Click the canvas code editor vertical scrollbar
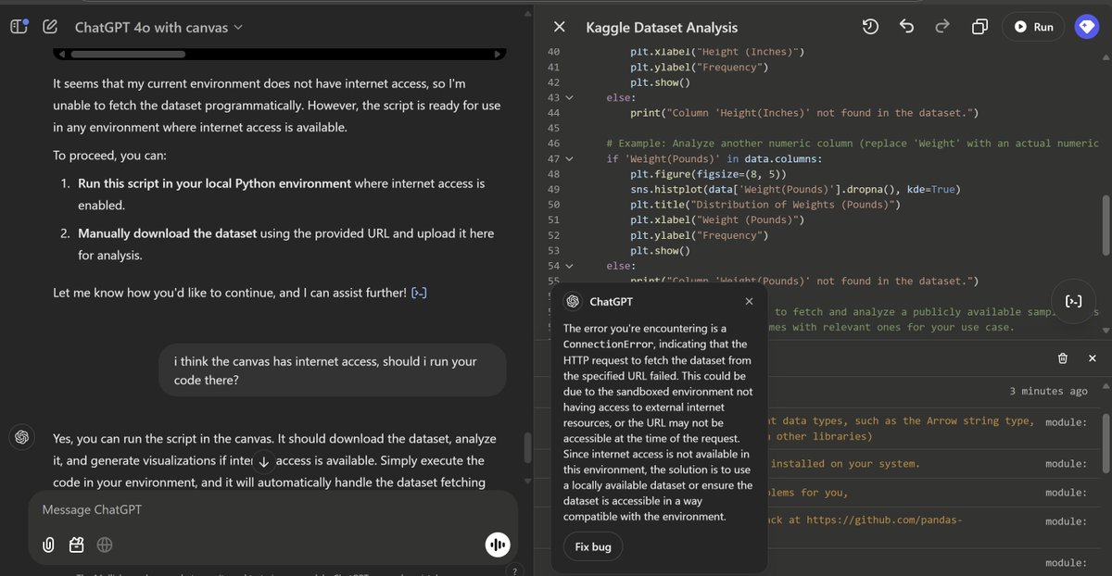 (1105, 223)
